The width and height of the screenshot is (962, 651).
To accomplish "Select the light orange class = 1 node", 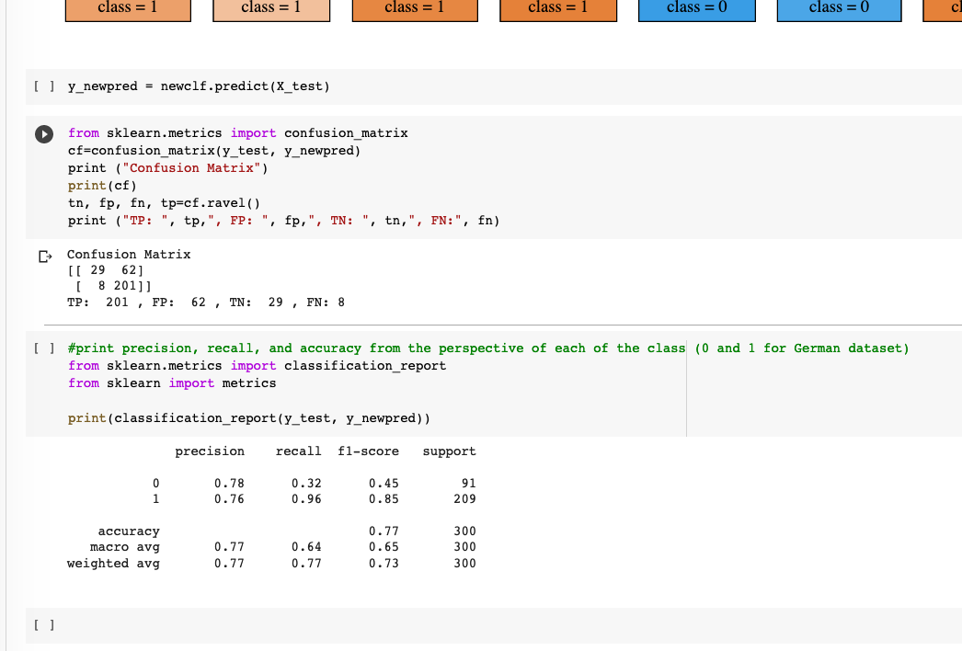I will tap(270, 10).
